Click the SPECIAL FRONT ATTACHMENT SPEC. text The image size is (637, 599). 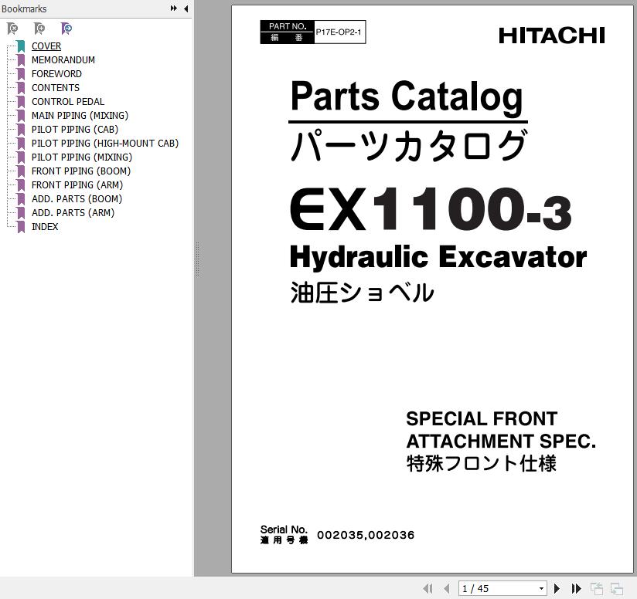tap(501, 430)
